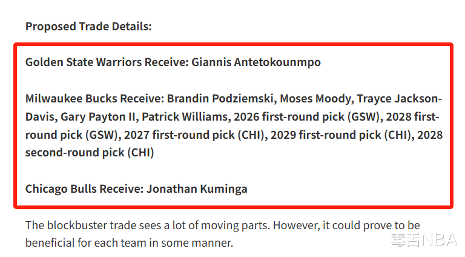The height and width of the screenshot is (257, 465).
Task: Click the name Gary Payton II
Action: (98, 117)
